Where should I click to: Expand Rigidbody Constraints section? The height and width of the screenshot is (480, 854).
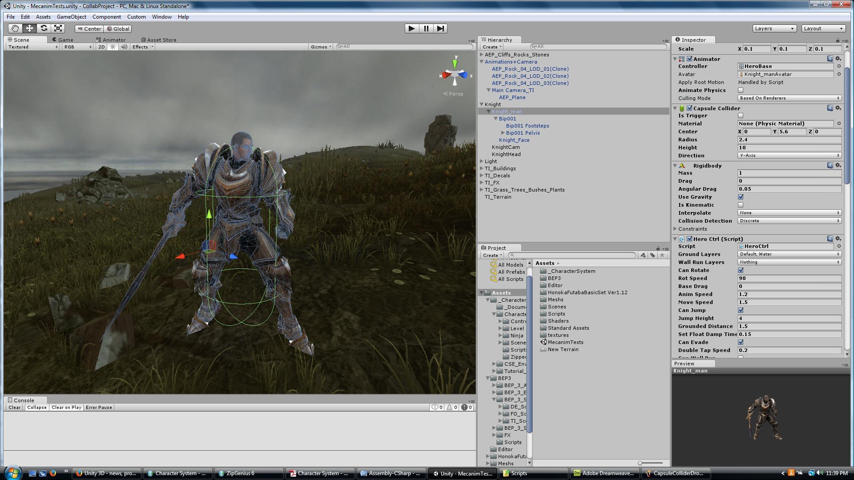pyautogui.click(x=676, y=229)
